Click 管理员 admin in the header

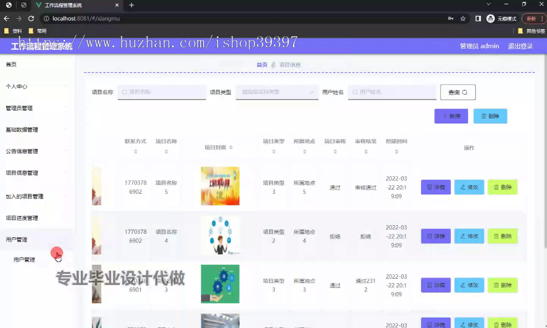[x=480, y=46]
